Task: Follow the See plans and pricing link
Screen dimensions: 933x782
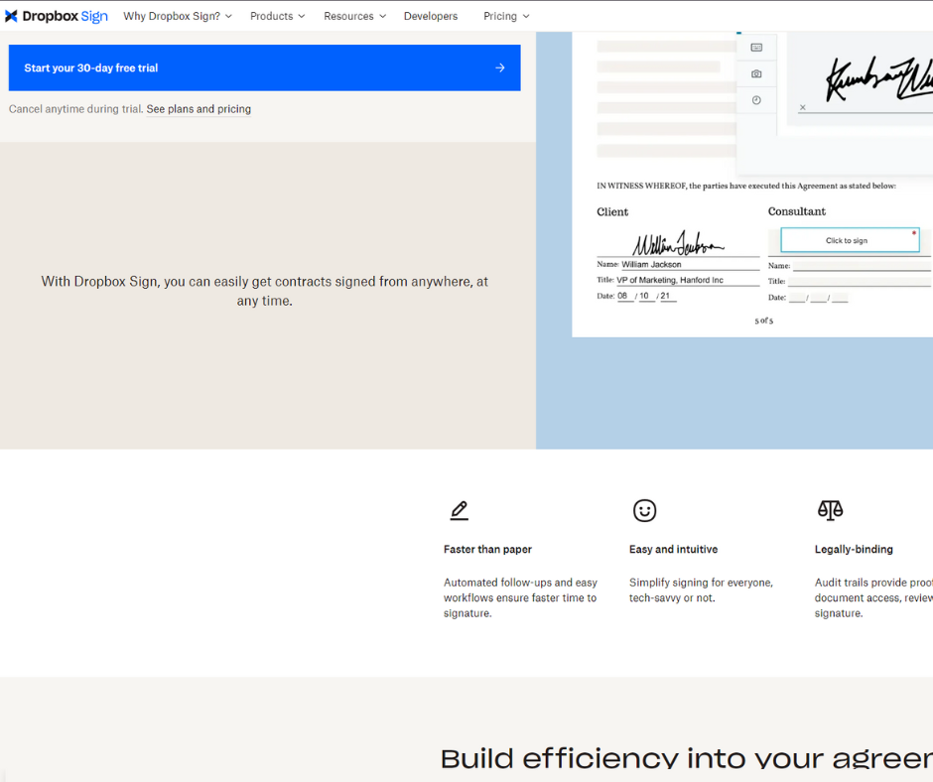Action: [x=199, y=109]
